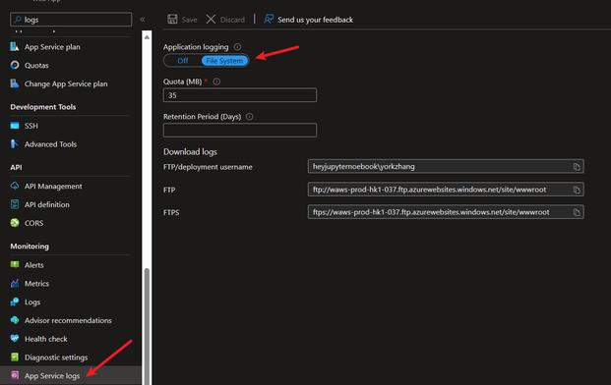Click Send us your feedback link
The width and height of the screenshot is (611, 385).
click(x=315, y=20)
